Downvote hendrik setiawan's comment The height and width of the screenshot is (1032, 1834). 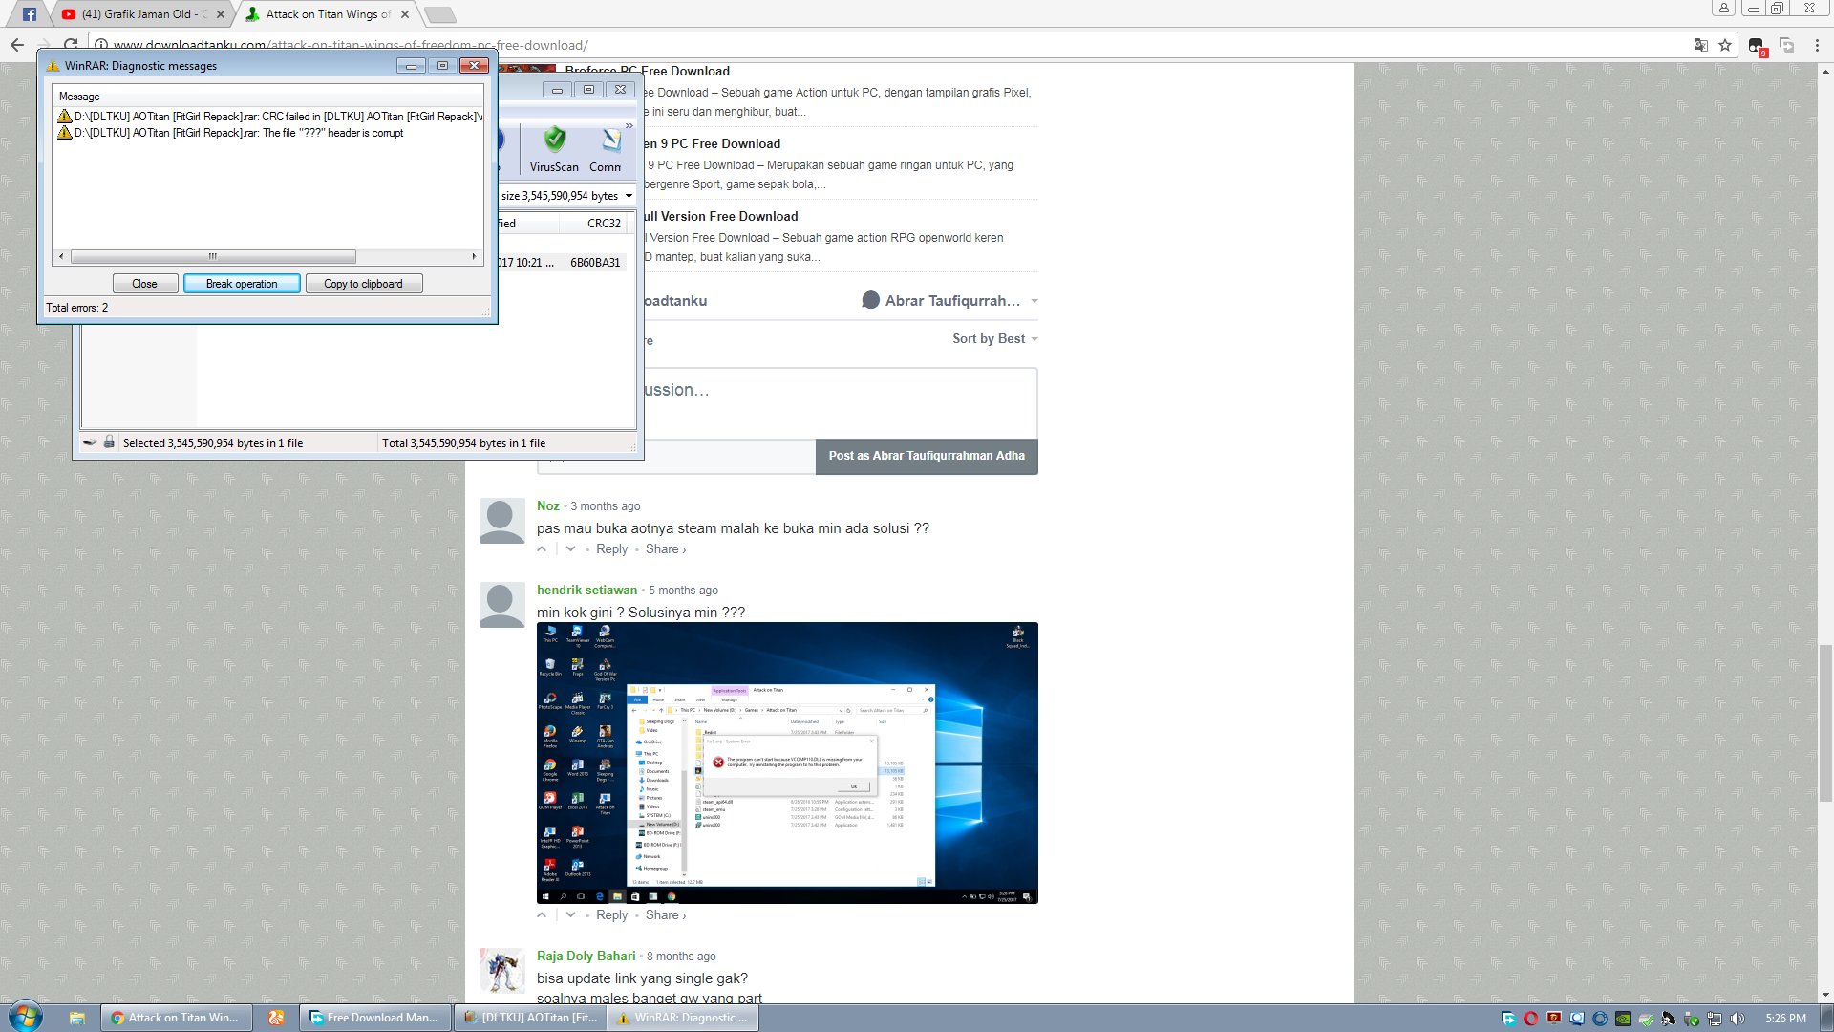570,914
